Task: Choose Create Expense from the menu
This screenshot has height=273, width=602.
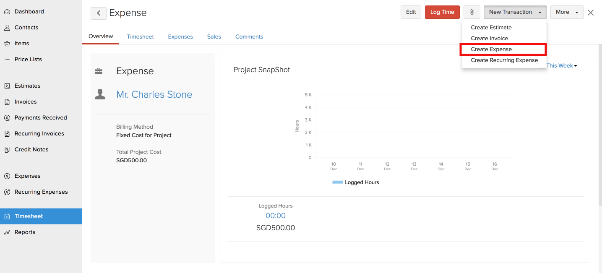Action: (x=491, y=49)
